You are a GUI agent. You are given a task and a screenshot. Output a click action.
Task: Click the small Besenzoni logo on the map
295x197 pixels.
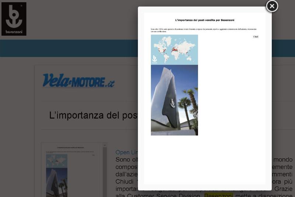155,59
